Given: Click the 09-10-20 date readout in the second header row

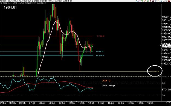Looking at the screenshot, I should pos(40,3).
